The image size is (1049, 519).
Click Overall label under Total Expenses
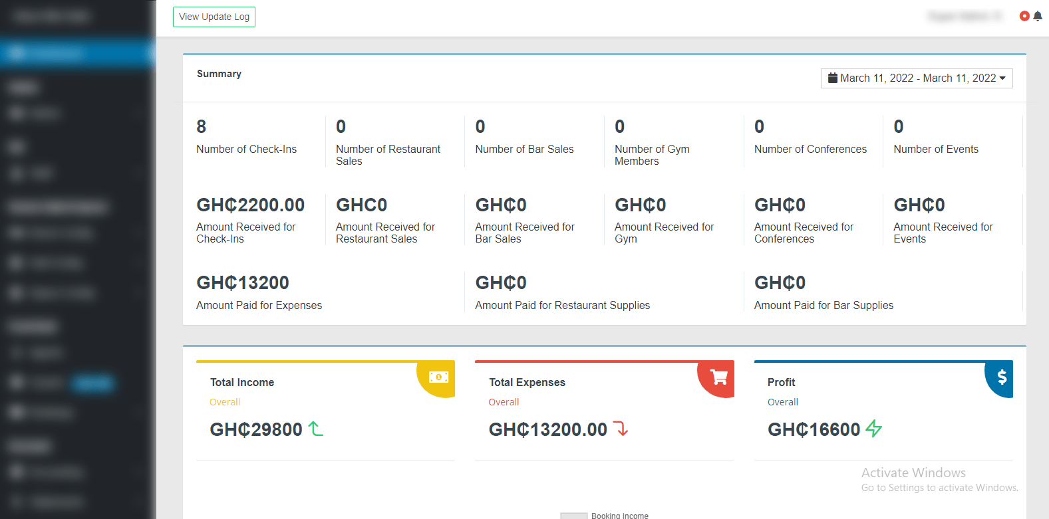[504, 402]
